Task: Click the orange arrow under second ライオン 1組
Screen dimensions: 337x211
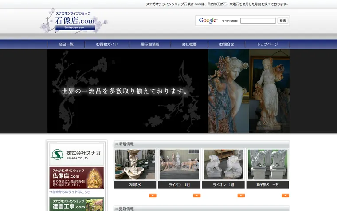Action: click(x=241, y=195)
